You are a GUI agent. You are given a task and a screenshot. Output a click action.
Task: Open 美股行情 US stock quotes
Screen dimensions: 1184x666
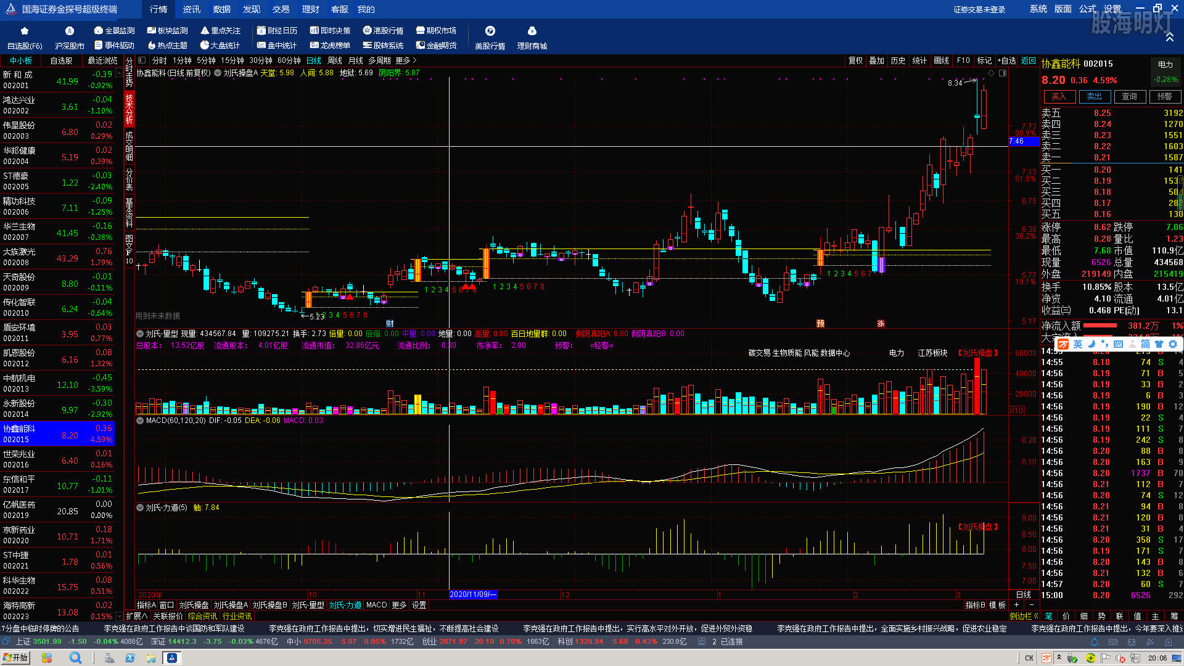pos(490,38)
